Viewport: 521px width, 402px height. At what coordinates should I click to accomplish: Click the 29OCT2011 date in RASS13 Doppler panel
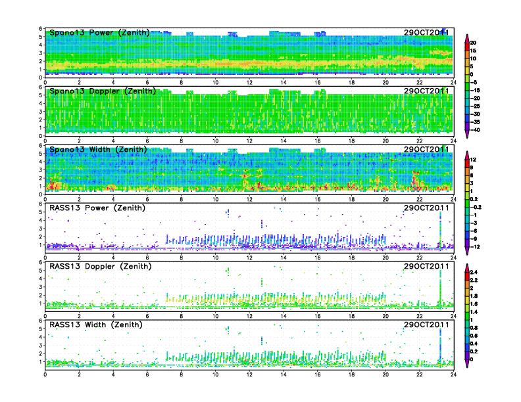click(x=426, y=266)
